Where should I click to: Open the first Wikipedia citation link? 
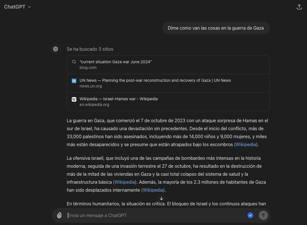245,144
